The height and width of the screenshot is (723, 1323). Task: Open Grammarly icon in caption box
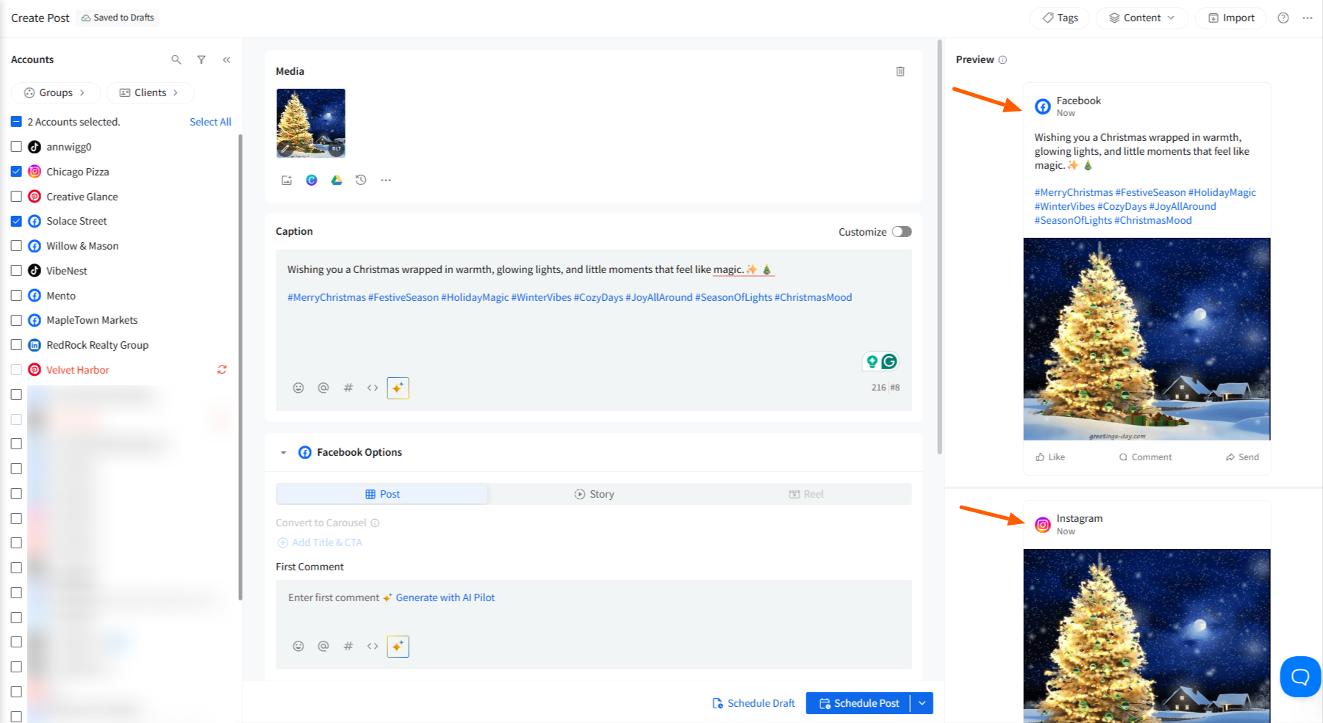point(889,361)
